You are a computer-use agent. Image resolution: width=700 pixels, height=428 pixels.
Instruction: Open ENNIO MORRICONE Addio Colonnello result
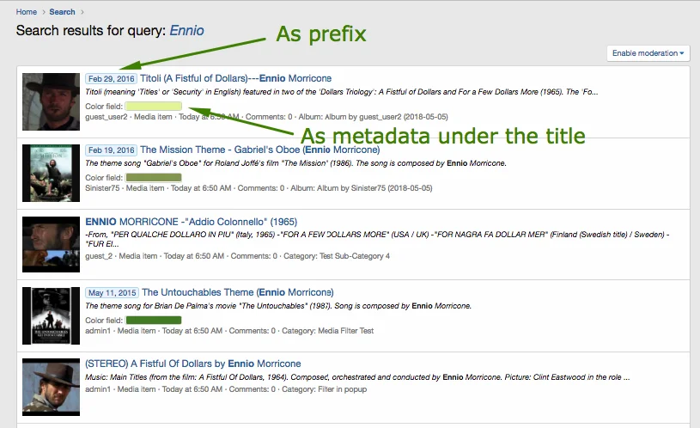pyautogui.click(x=191, y=221)
